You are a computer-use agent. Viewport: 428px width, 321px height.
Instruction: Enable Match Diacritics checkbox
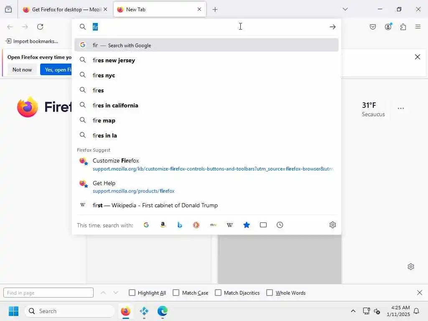pyautogui.click(x=218, y=293)
